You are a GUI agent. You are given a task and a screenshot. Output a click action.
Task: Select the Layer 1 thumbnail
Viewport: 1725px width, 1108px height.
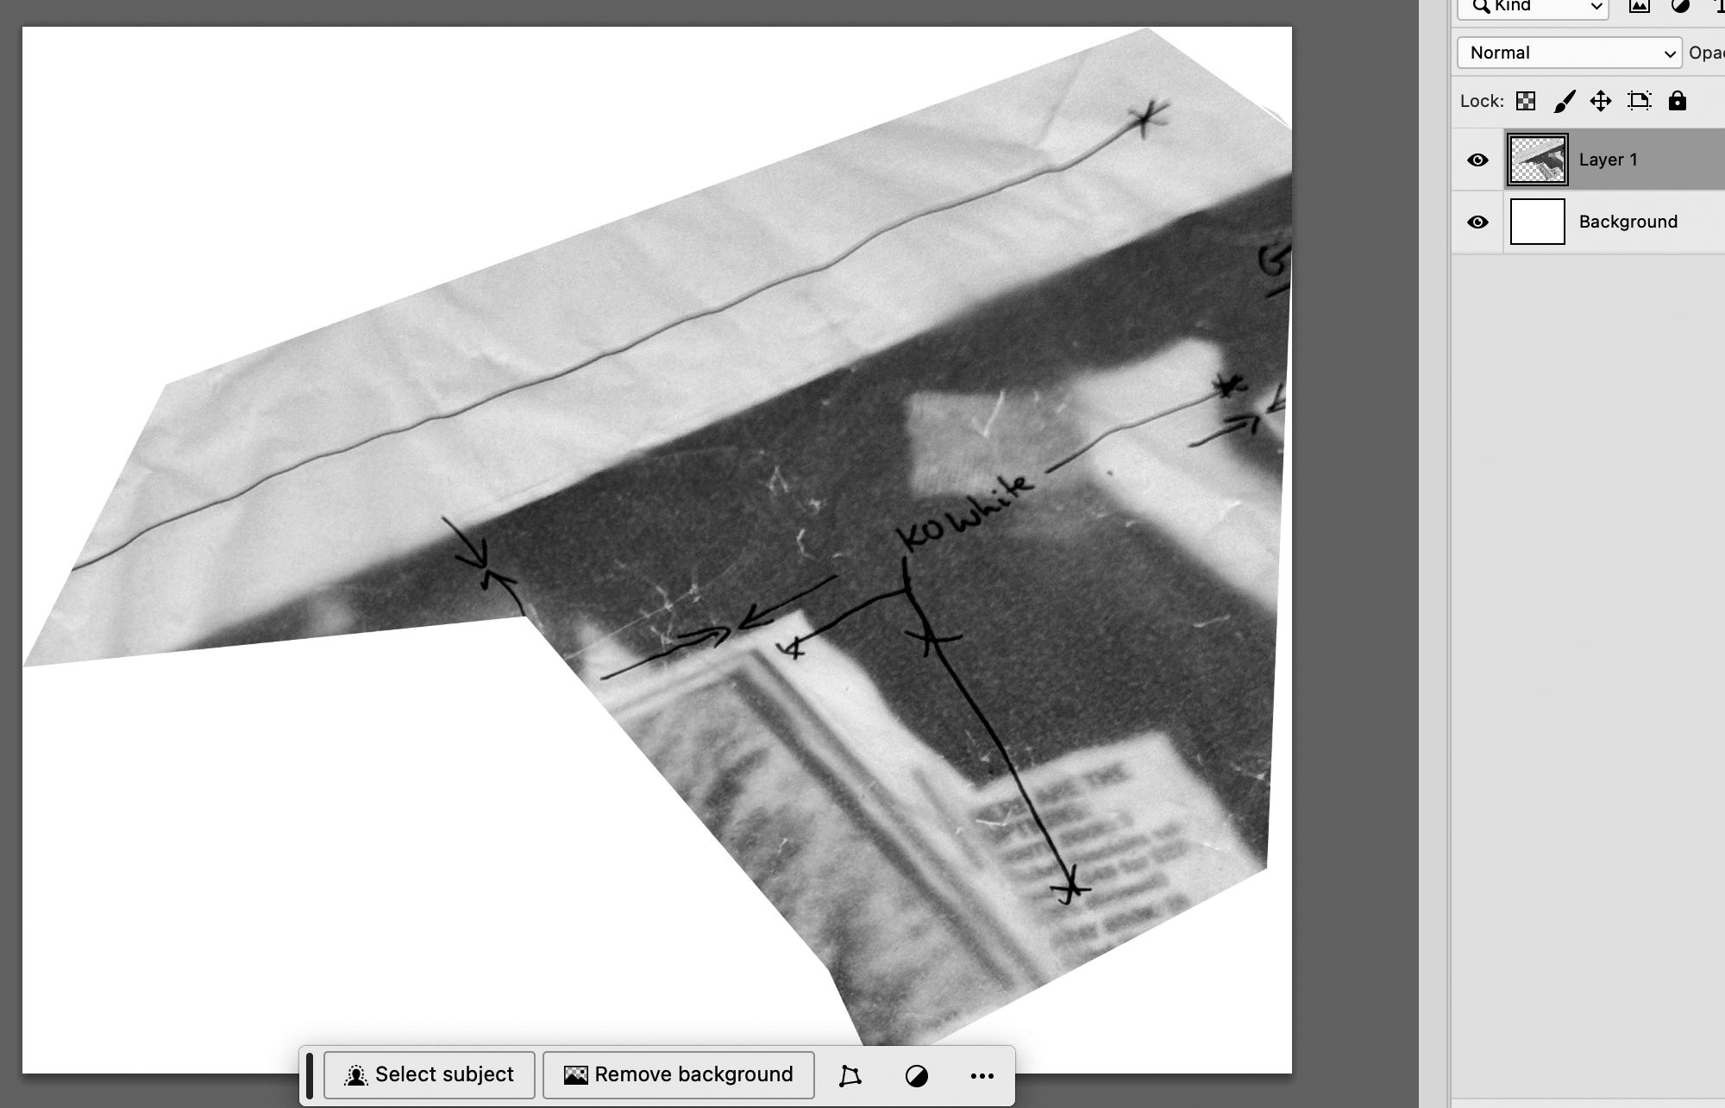click(1537, 160)
